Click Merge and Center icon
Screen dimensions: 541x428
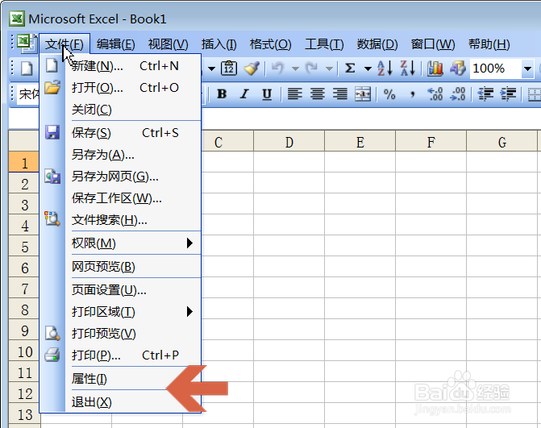pos(363,93)
